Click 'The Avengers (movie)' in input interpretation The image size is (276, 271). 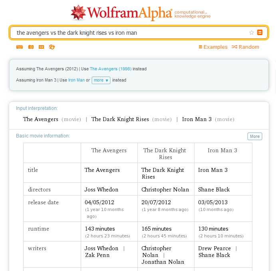pos(52,120)
